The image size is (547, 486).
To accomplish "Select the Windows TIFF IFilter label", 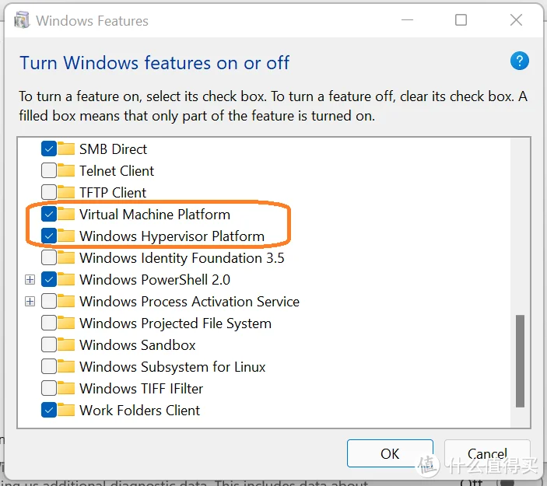I will click(141, 388).
